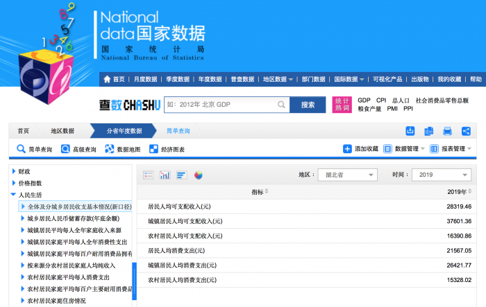Screen dimensions: 486x307
Task: Switch to pie chart view icon
Action: pos(198,175)
